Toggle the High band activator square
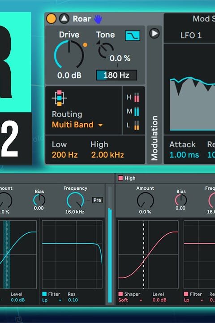 120,178
